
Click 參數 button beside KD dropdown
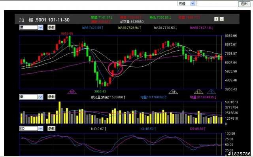coord(51,128)
